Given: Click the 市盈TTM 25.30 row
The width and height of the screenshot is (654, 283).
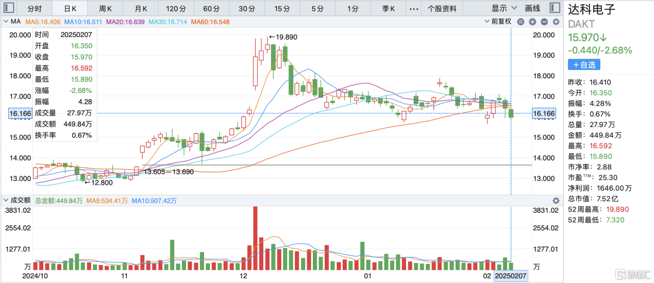Looking at the screenshot, I should coord(592,178).
